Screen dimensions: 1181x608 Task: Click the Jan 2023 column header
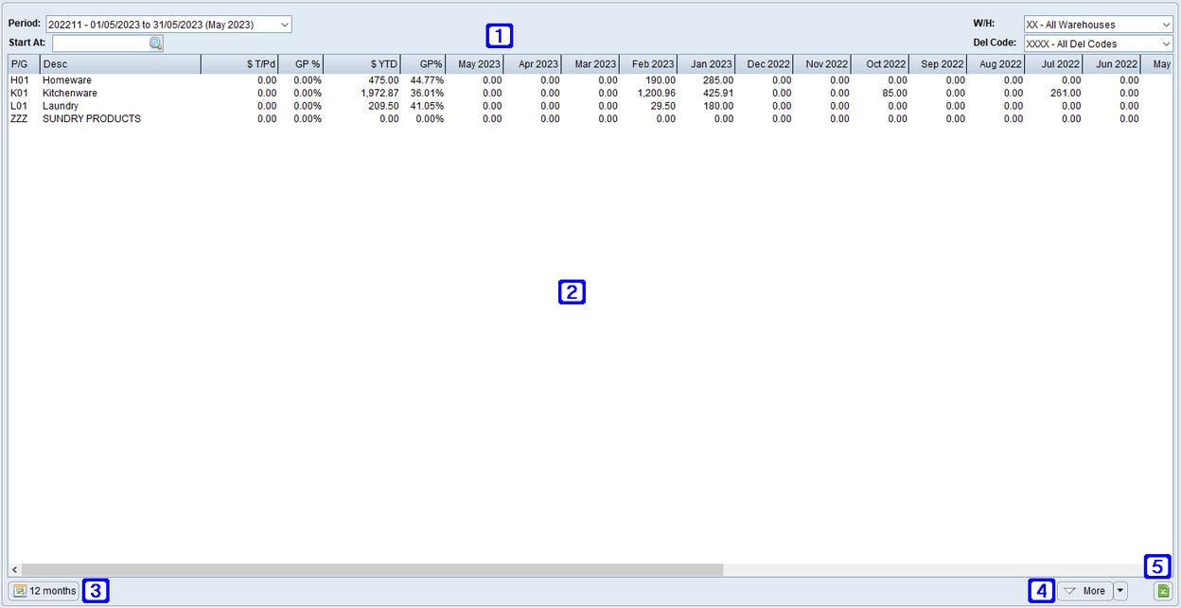pyautogui.click(x=709, y=63)
